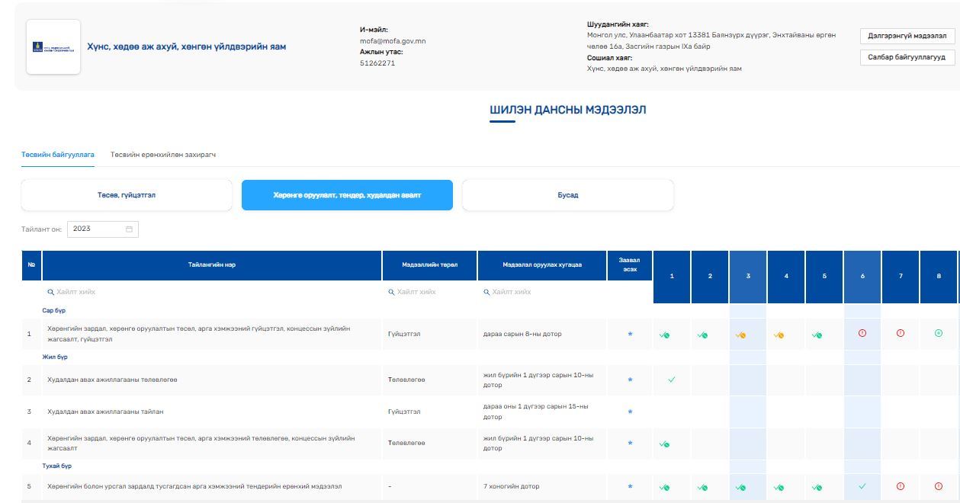Click the red warning icon in row 5, month 8
Viewport: 960px width, 503px height.
point(939,486)
